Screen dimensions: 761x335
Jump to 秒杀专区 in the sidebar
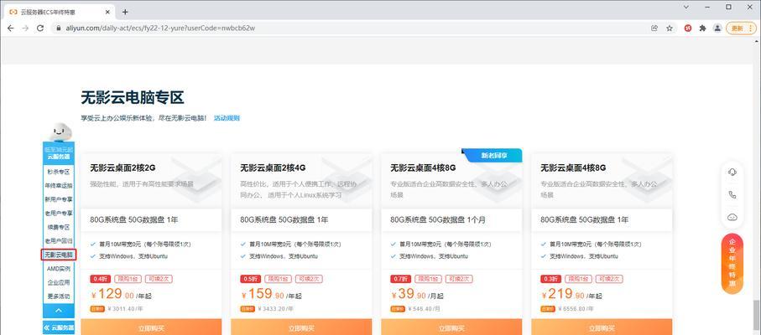58,172
